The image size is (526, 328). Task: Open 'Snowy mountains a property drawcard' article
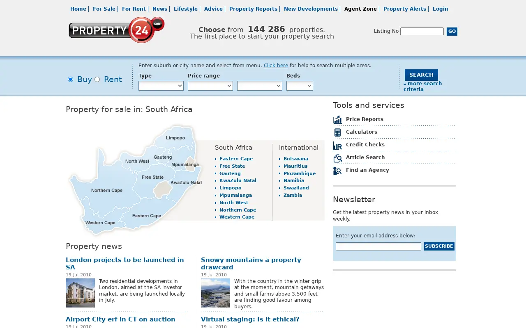[251, 264]
